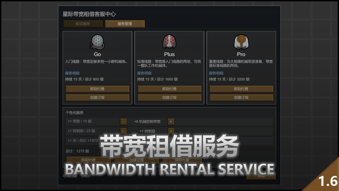Click the '持续 15 天 / 总计 3200 银' text
The width and height of the screenshot is (339, 191).
(x=229, y=79)
